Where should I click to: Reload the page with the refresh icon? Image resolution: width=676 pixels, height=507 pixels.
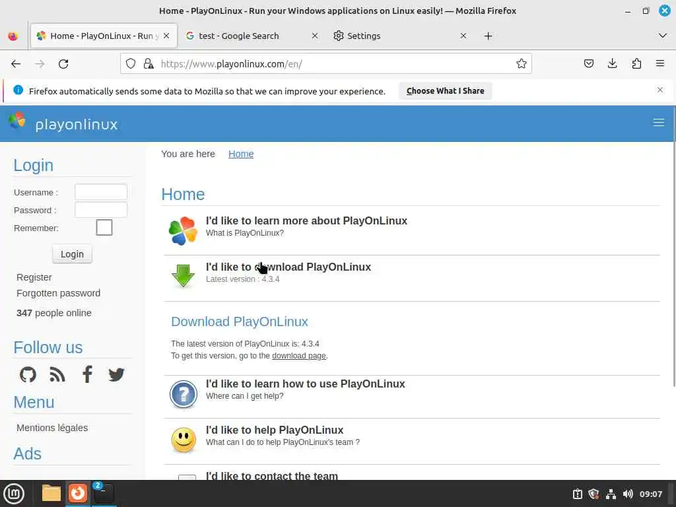[x=63, y=64]
